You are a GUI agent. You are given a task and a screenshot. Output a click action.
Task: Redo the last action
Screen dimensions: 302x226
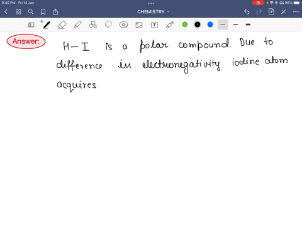[259, 12]
